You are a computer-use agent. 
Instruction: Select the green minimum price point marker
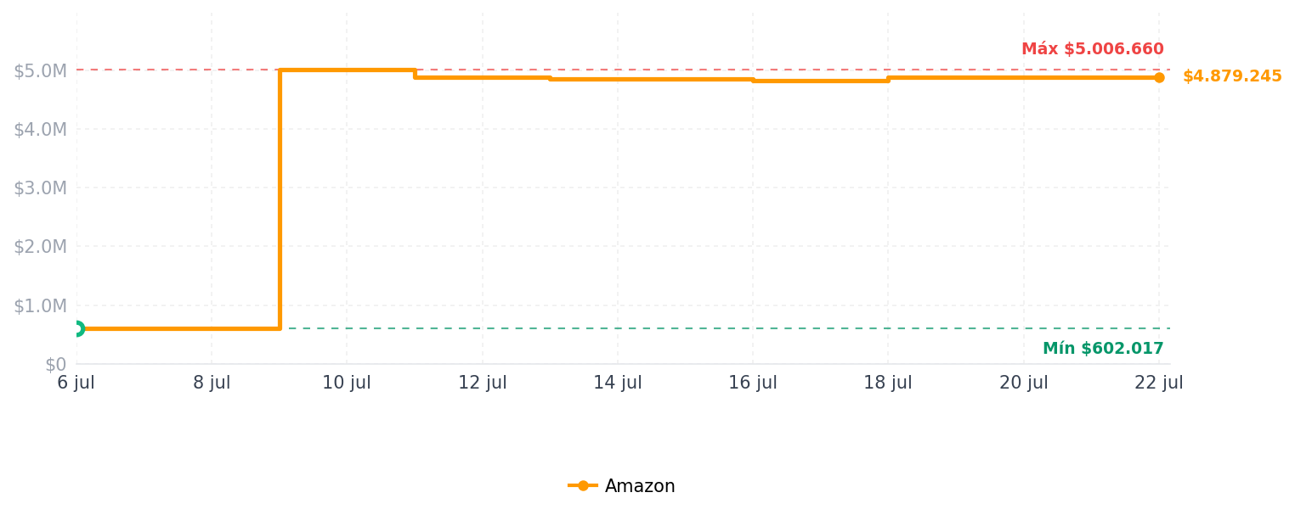click(76, 328)
